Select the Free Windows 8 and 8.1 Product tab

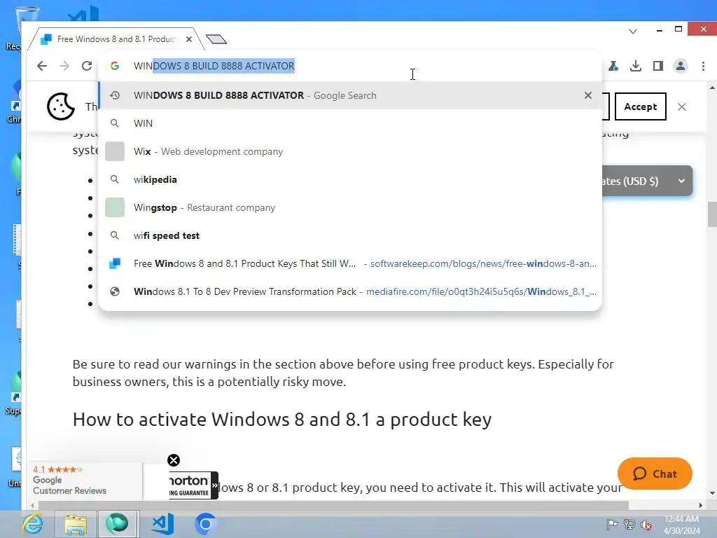[x=116, y=39]
